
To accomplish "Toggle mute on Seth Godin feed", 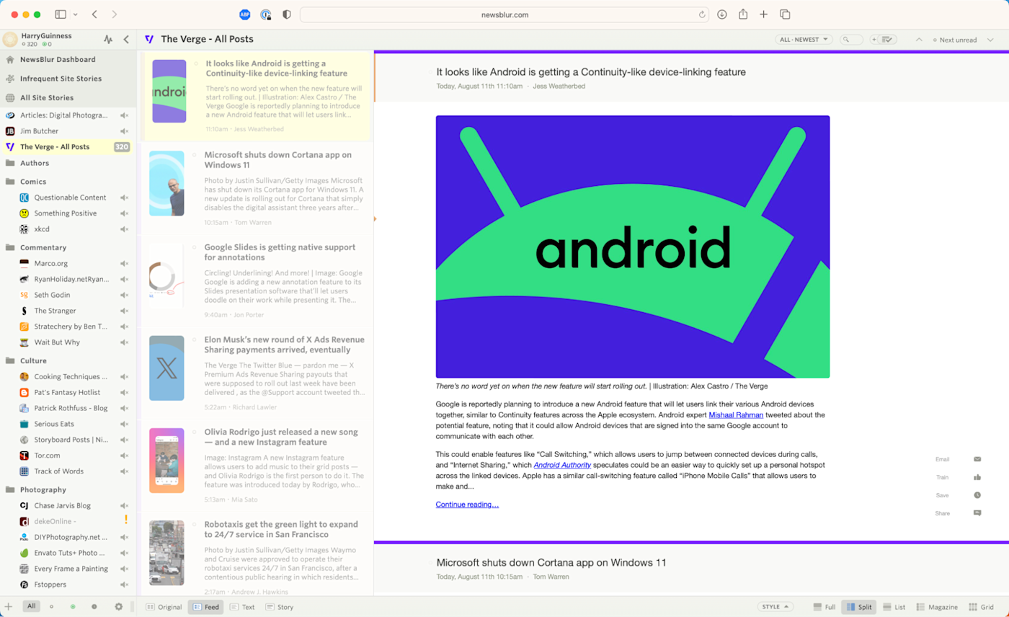I will tap(124, 295).
